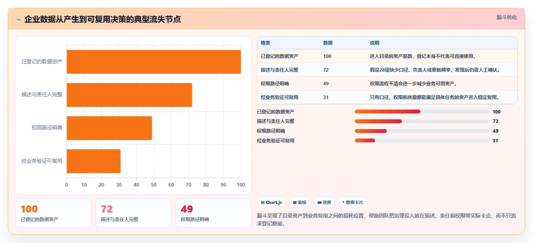Click the 表格 chip
This screenshot has height=243, width=533.
(x=300, y=202)
